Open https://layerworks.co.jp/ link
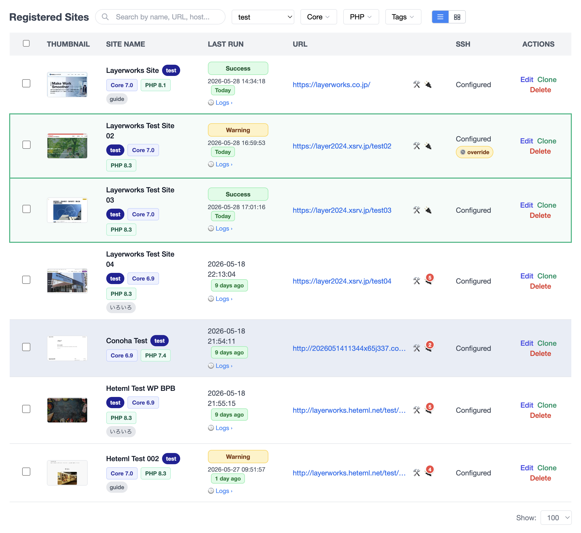Screen dimensions: 581x533 pyautogui.click(x=332, y=85)
